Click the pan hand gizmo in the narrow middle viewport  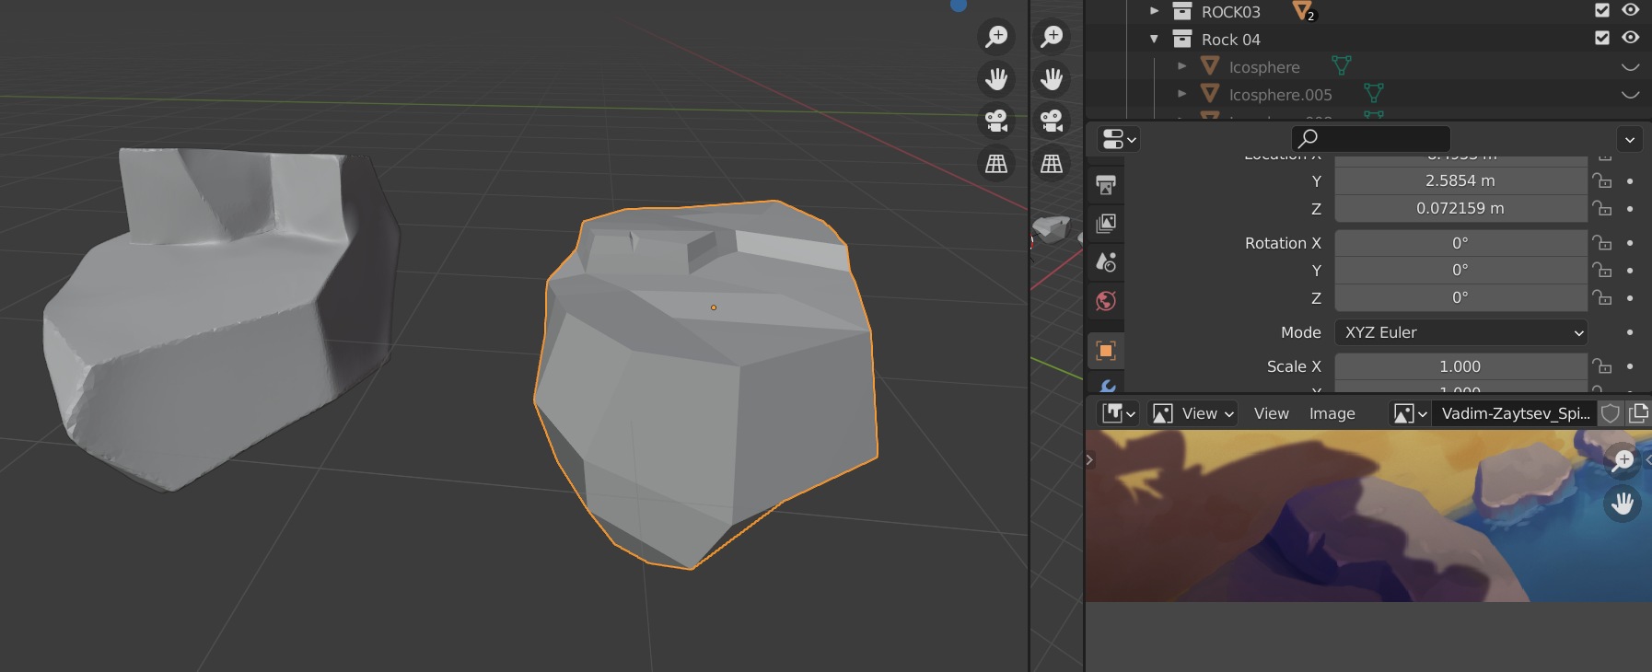(x=1052, y=79)
